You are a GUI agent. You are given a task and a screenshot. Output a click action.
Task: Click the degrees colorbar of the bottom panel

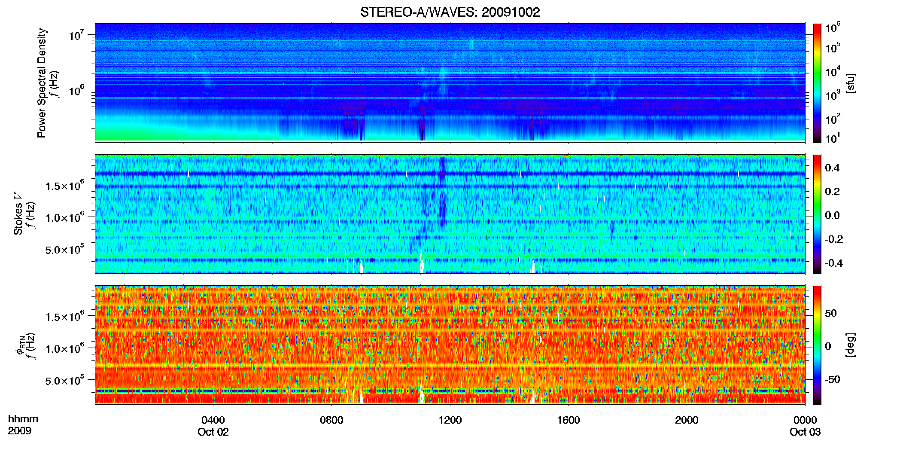click(817, 345)
